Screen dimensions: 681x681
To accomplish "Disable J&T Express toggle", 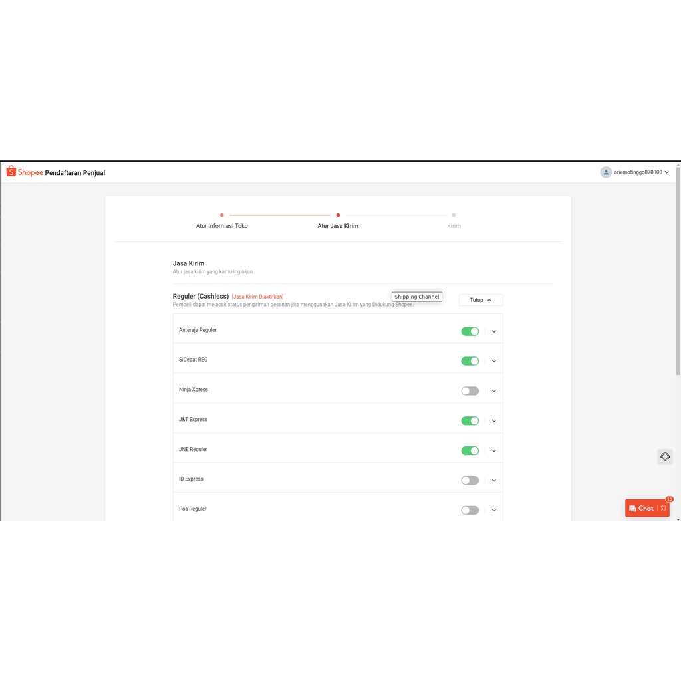I will 470,421.
